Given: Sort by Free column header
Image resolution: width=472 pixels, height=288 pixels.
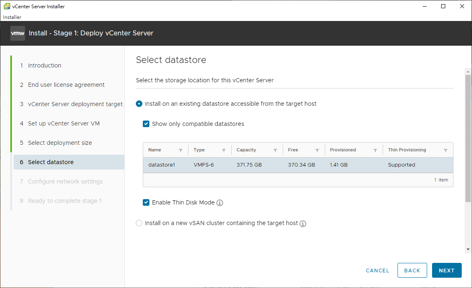Looking at the screenshot, I should tap(293, 150).
